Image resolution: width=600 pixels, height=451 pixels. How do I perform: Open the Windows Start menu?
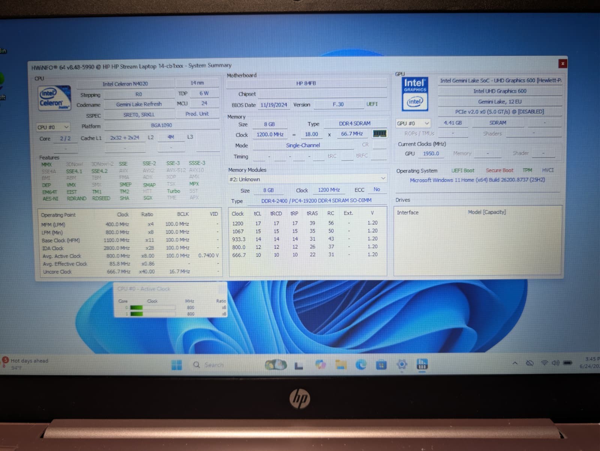177,365
